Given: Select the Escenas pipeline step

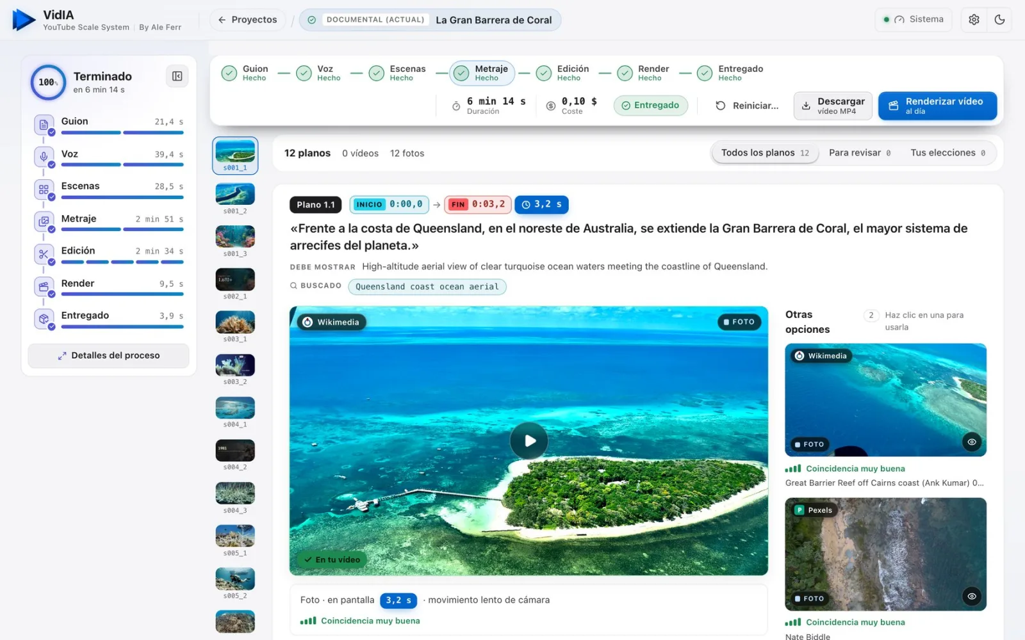Looking at the screenshot, I should [398, 73].
